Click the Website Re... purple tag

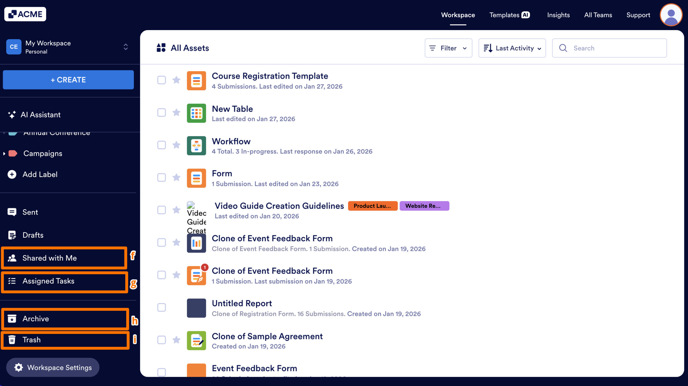424,206
